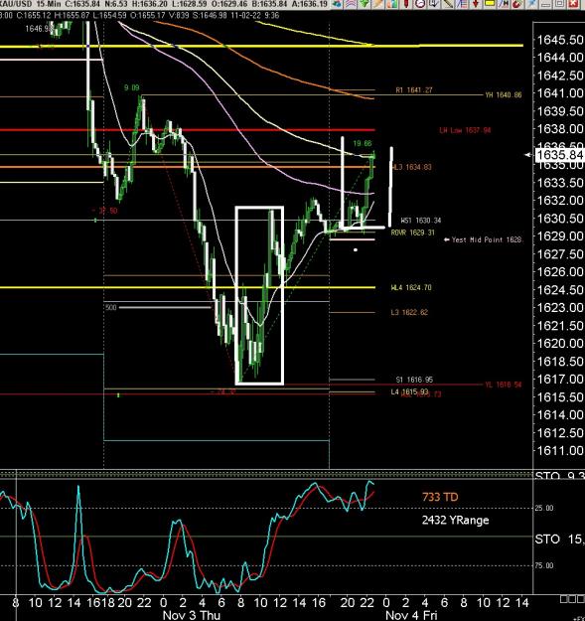Click the green down-arrow toolbar icon
Viewport: 585px width, 621px height.
coord(365,4)
